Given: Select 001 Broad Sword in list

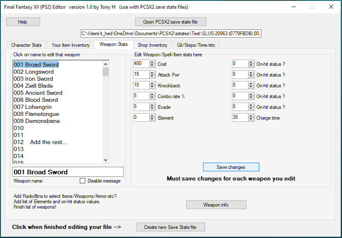Looking at the screenshot, I should tap(36, 65).
